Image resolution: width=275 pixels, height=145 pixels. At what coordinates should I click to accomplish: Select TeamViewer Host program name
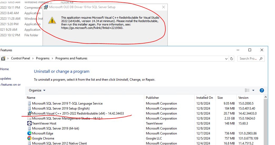click(44, 123)
